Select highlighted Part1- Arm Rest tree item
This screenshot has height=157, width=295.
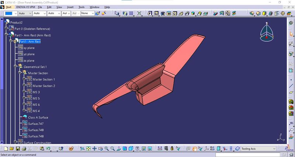30,42
